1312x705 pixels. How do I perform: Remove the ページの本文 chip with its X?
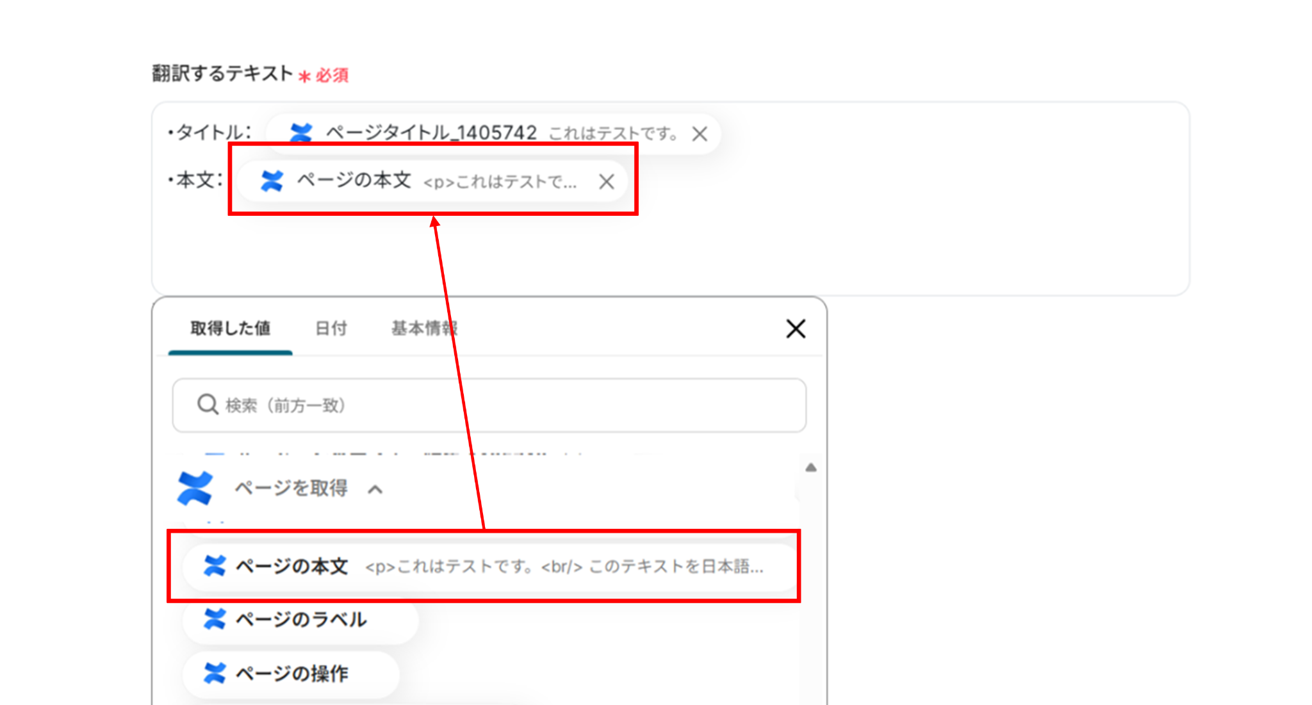click(x=606, y=182)
